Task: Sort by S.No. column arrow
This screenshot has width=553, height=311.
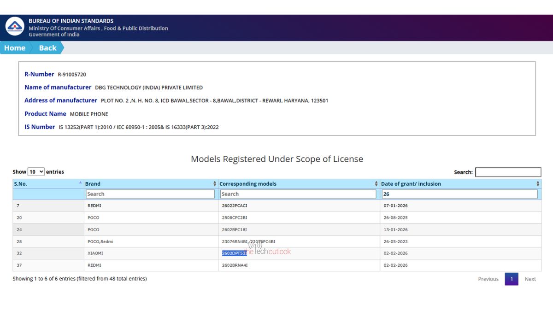Action: pyautogui.click(x=80, y=183)
